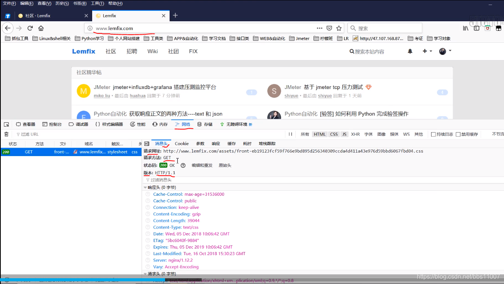Toggle the HTML request filter

click(x=320, y=134)
